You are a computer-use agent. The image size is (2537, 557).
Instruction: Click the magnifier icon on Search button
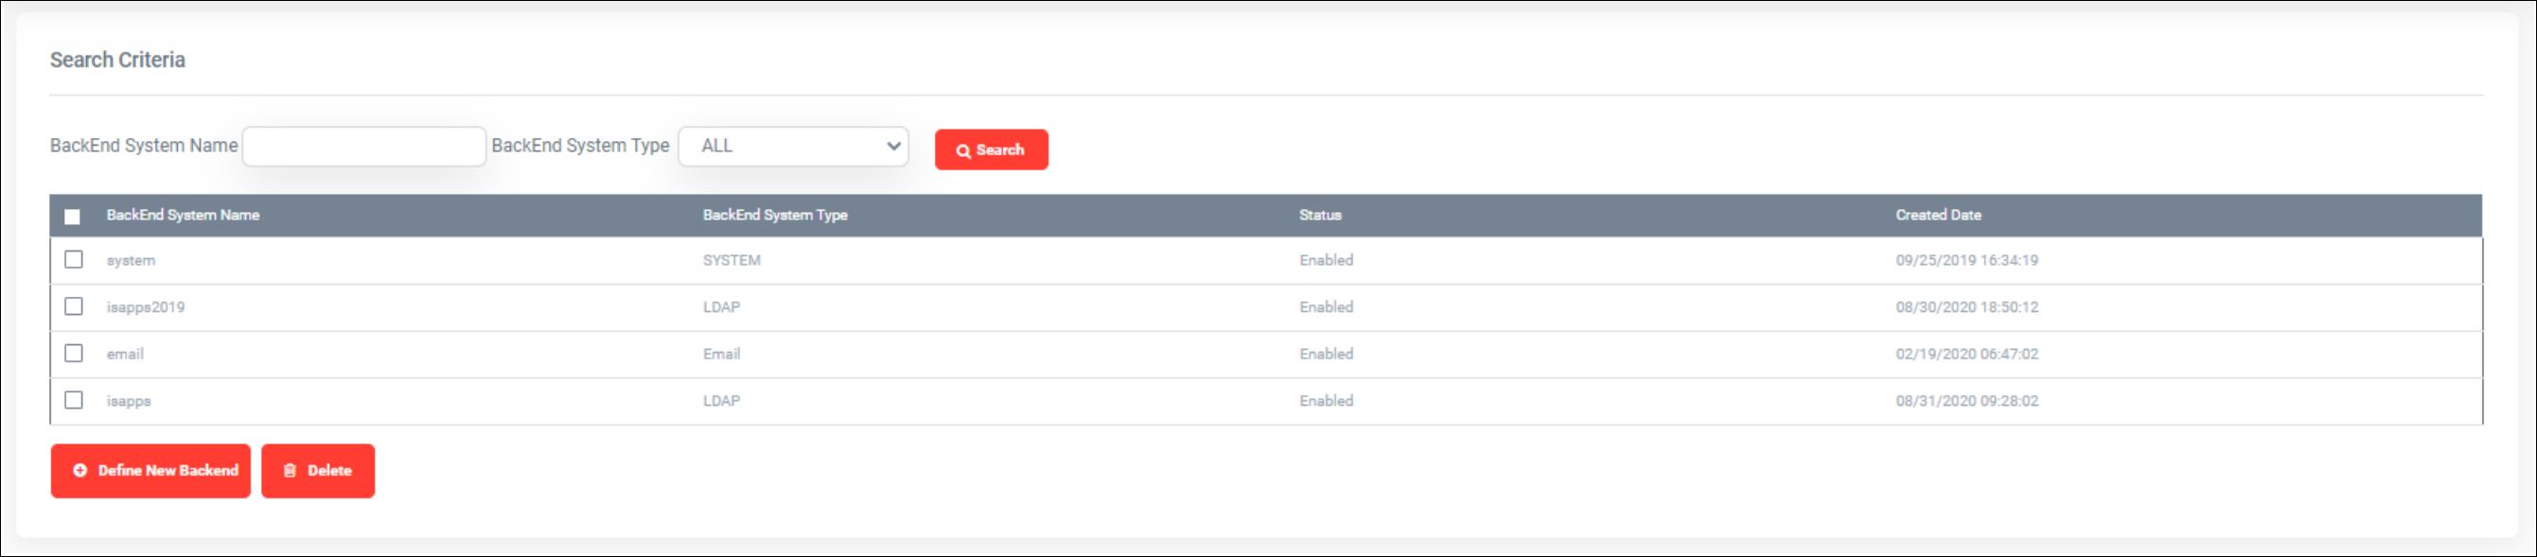(963, 150)
